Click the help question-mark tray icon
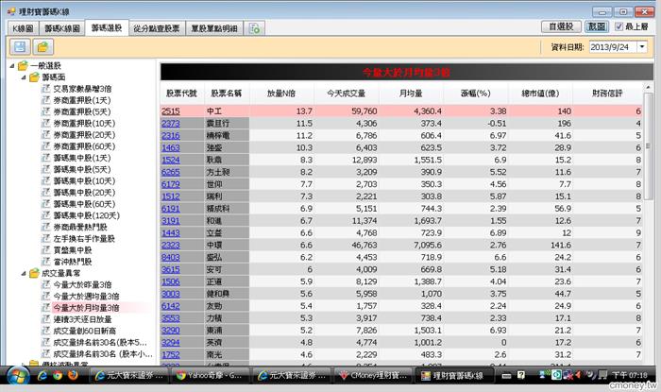The height and width of the screenshot is (392, 661). 521,375
